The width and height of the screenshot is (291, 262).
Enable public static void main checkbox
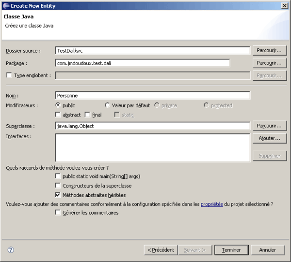[x=58, y=176]
